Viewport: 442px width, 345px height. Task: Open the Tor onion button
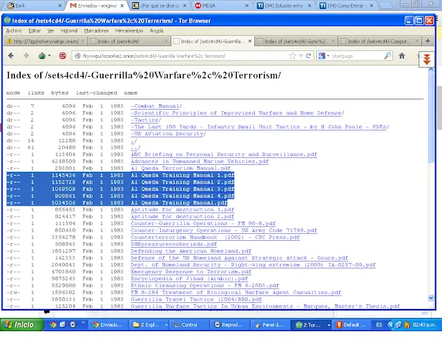pyautogui.click(x=42, y=56)
